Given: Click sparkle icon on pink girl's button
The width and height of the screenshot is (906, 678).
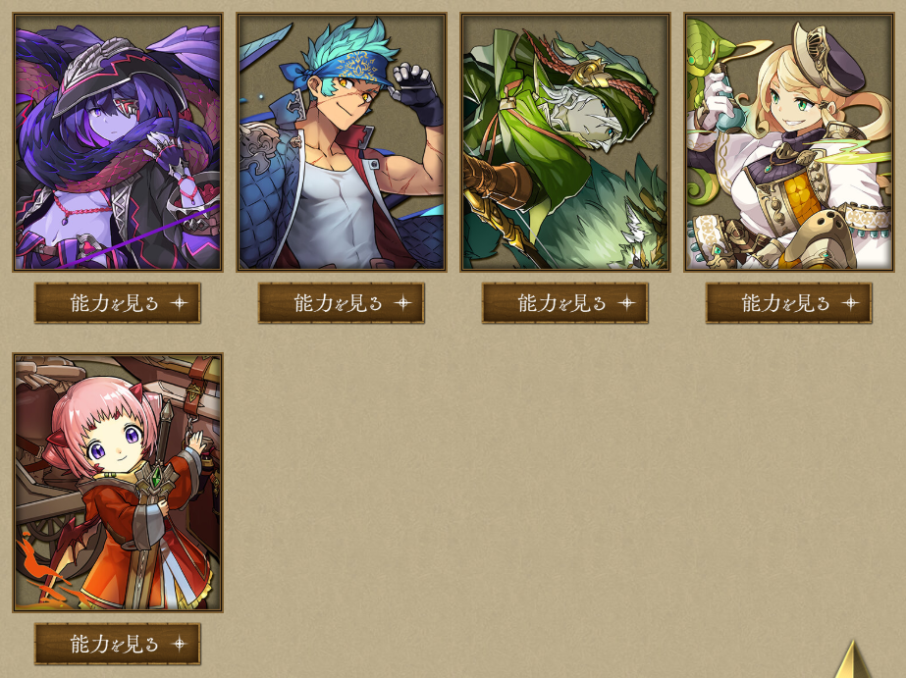Looking at the screenshot, I should pos(179,644).
